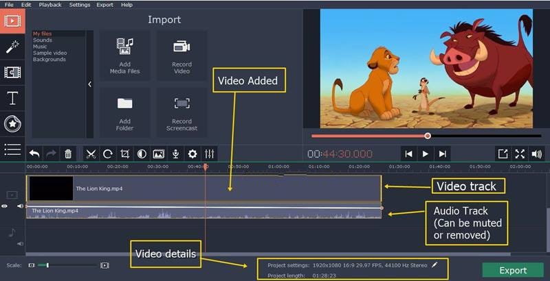Click the timeline playhead marker
The height and width of the screenshot is (281, 550).
(x=206, y=167)
